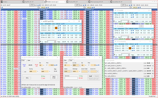Click the PositionPNL tab icon
158x98 pixels.
67,2
